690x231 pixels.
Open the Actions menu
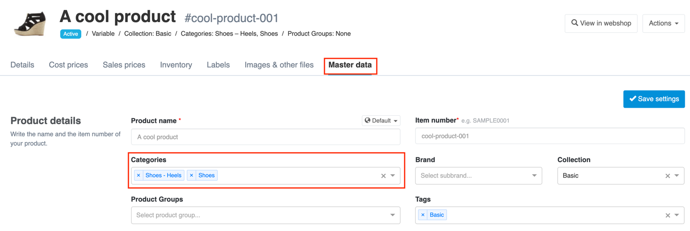tap(663, 23)
